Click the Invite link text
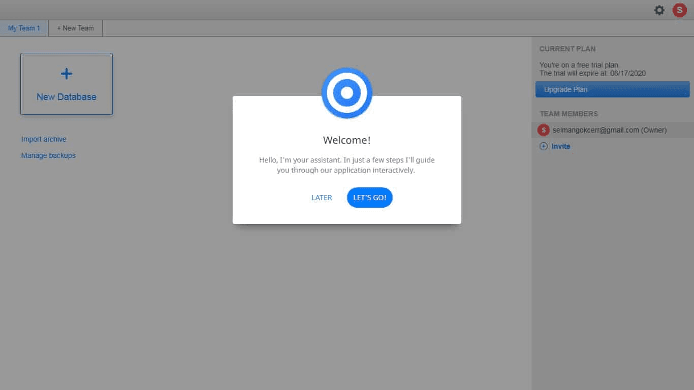This screenshot has width=694, height=390. coord(561,146)
